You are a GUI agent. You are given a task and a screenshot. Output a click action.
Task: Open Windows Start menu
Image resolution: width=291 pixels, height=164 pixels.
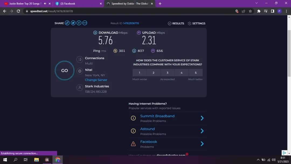[5, 159]
